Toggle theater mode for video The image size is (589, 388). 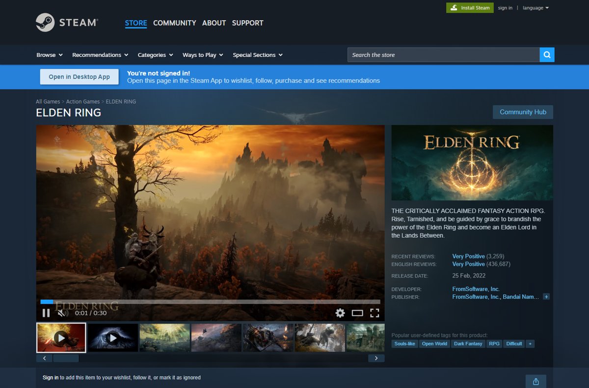coord(357,313)
